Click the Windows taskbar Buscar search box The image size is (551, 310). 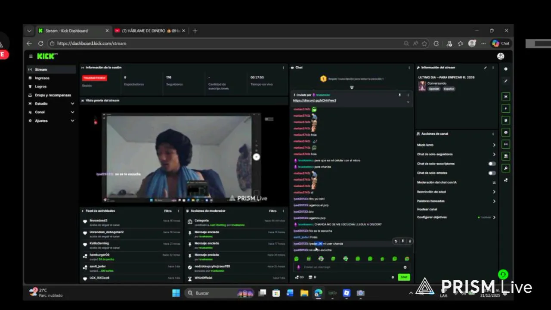220,293
